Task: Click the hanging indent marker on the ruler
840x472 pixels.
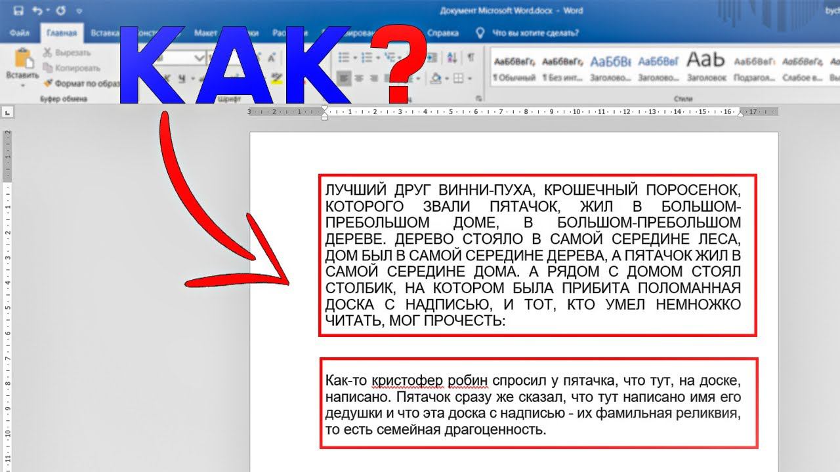Action: click(324, 115)
